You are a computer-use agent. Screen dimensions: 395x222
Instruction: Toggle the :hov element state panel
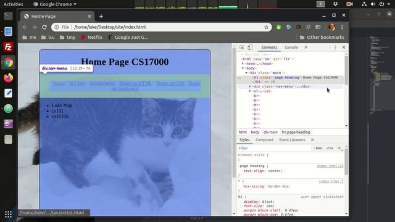[x=318, y=148]
